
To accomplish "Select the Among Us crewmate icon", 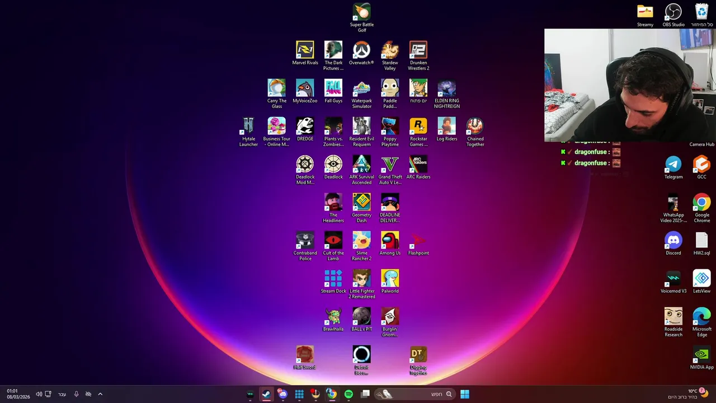I will (390, 243).
